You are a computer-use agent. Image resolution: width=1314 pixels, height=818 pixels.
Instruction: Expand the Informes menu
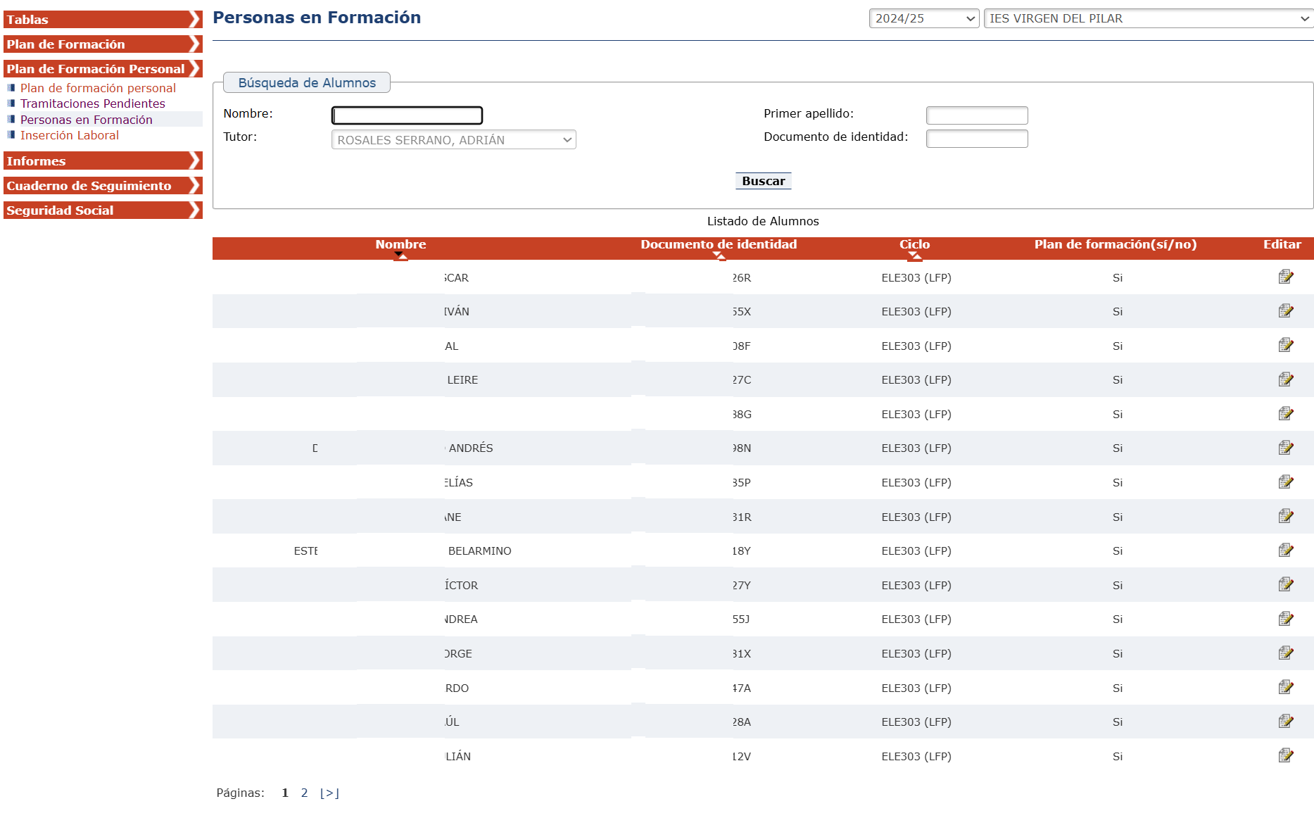tap(103, 161)
